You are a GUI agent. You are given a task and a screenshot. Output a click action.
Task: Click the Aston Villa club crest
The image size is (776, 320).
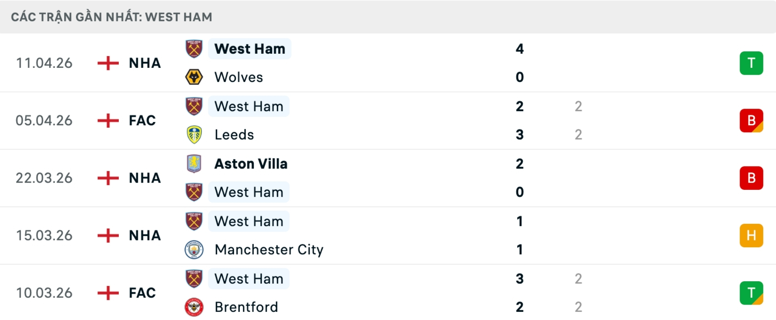point(194,164)
